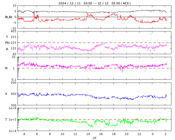Click the 'A' label of second panel
This screenshot has width=175, height=140.
coord(7,49)
